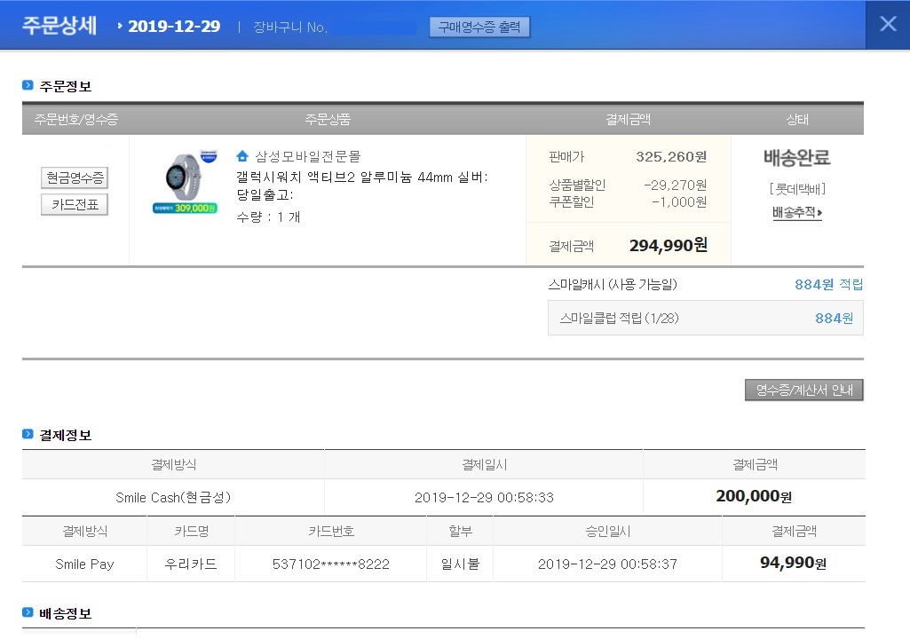Click the 주문상세 title text

[59, 26]
